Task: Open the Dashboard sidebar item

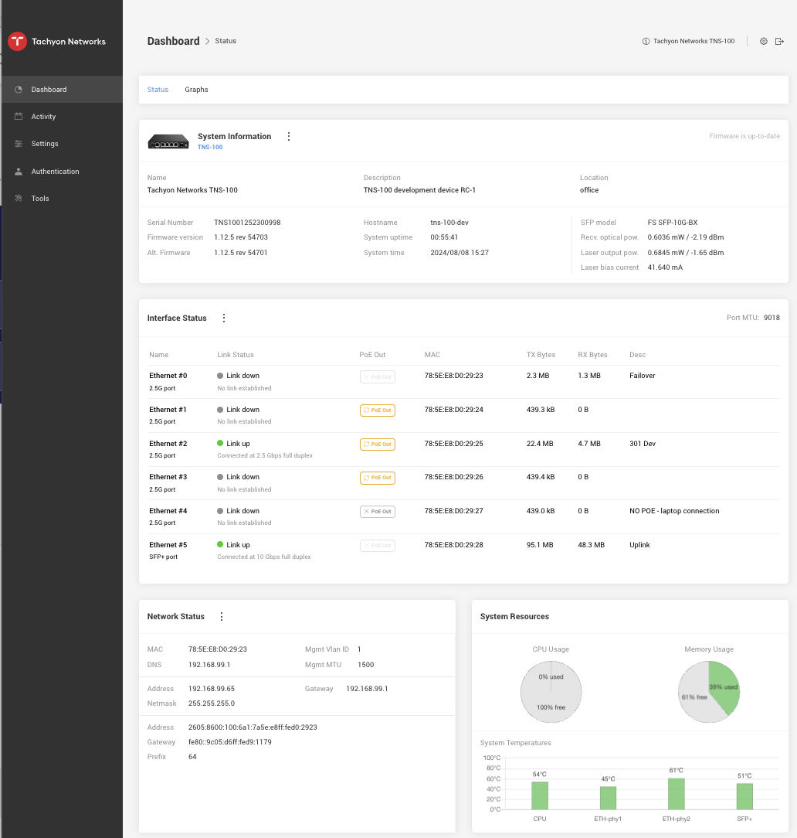Action: coord(61,89)
